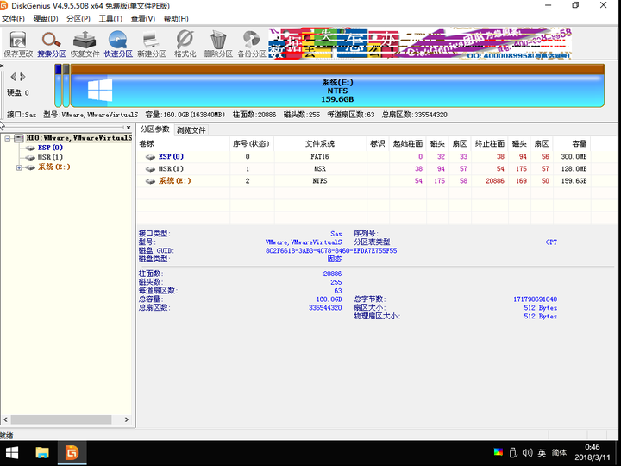Open the Help (帮助) menu
Image resolution: width=621 pixels, height=466 pixels.
[176, 19]
